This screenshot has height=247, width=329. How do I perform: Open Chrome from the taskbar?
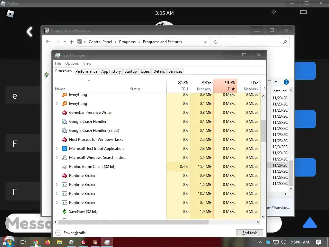[x=36, y=242]
